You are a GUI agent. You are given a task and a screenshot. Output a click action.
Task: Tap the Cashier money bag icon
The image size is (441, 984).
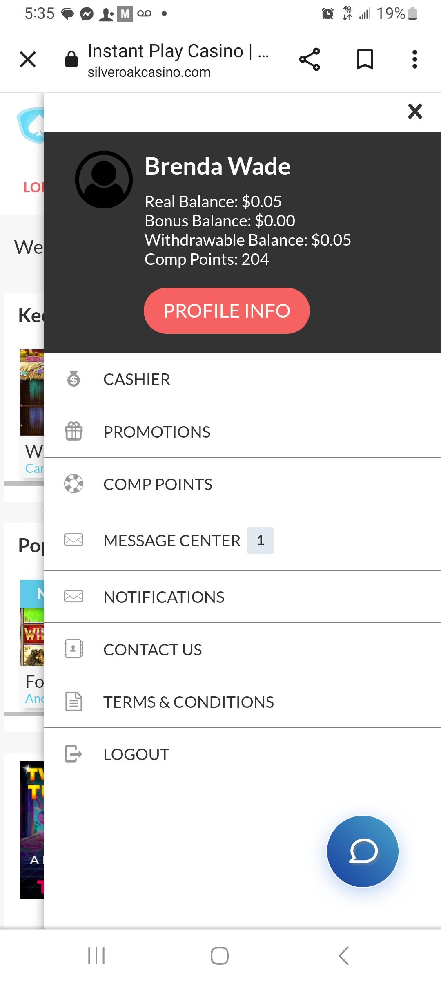point(73,379)
